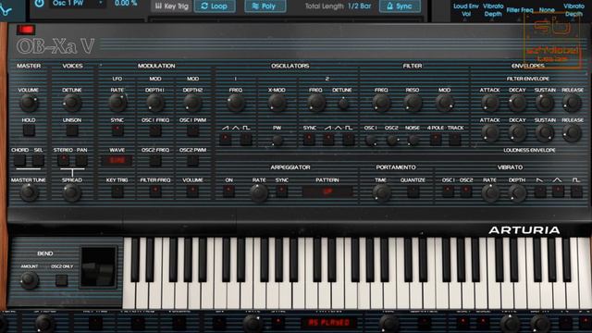Viewport: 592px width, 333px height.
Task: Select the Poly mode button
Action: click(265, 6)
